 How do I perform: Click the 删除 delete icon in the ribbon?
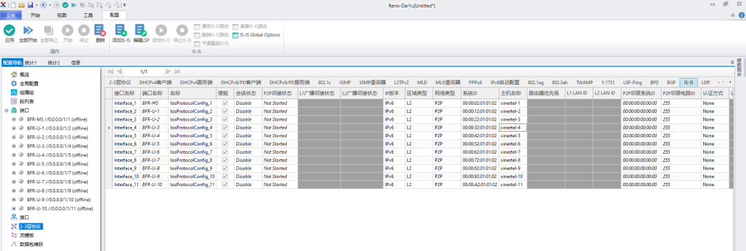click(x=99, y=30)
